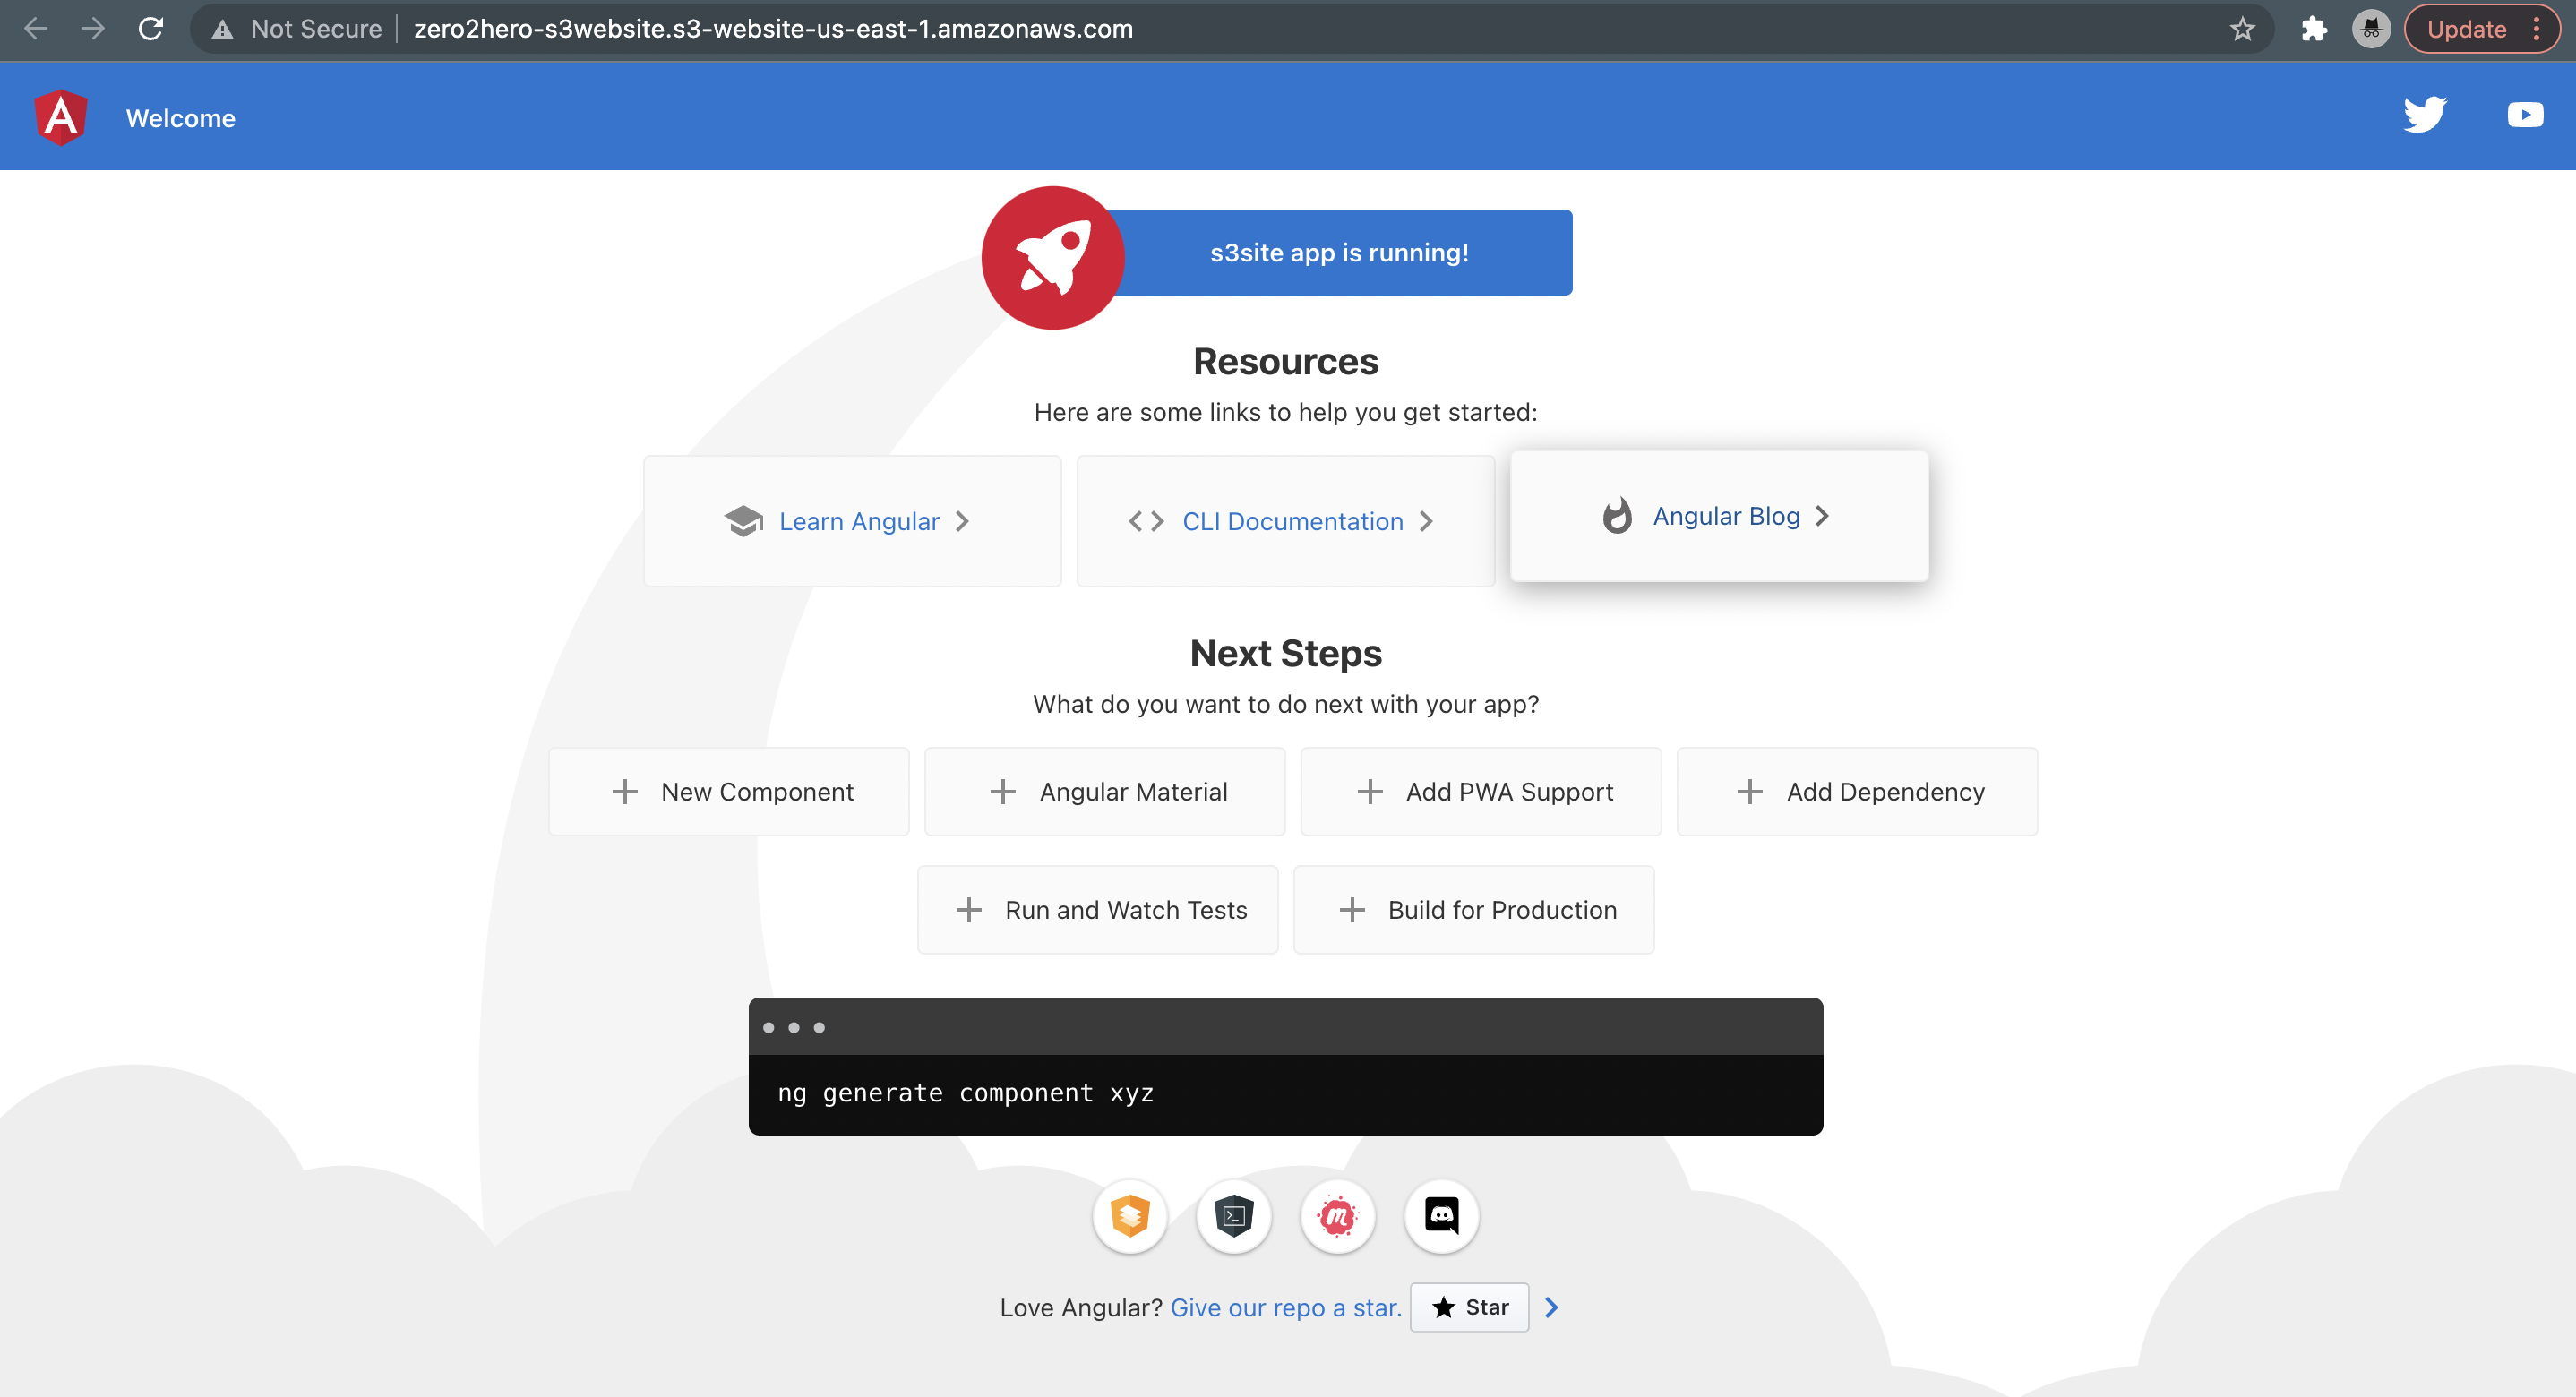The height and width of the screenshot is (1397, 2576).
Task: Select Build for Production card text
Action: pyautogui.click(x=1502, y=910)
